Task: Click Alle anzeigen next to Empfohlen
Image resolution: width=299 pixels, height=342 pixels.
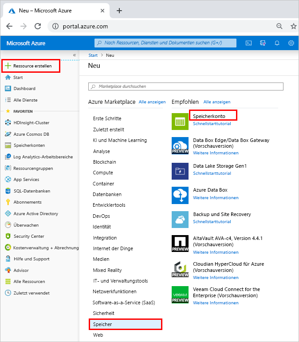Action: 217,102
